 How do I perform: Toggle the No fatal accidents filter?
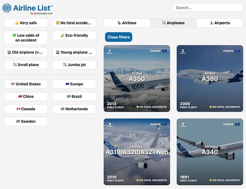pyautogui.click(x=74, y=23)
